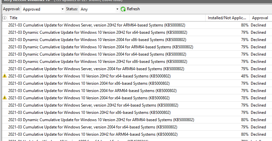Select Cumulative Update Windows Server 2004 x64 row
This screenshot has width=272, height=141.
click(x=137, y=127)
